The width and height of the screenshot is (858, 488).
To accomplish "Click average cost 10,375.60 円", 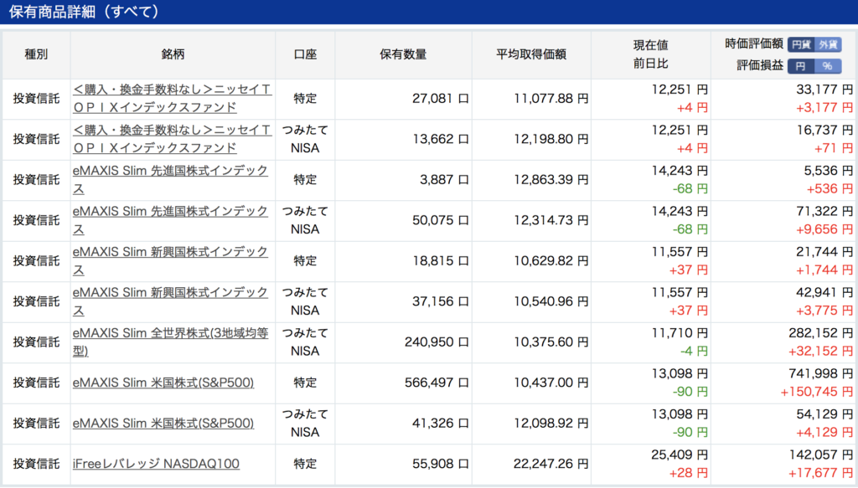I will (551, 342).
